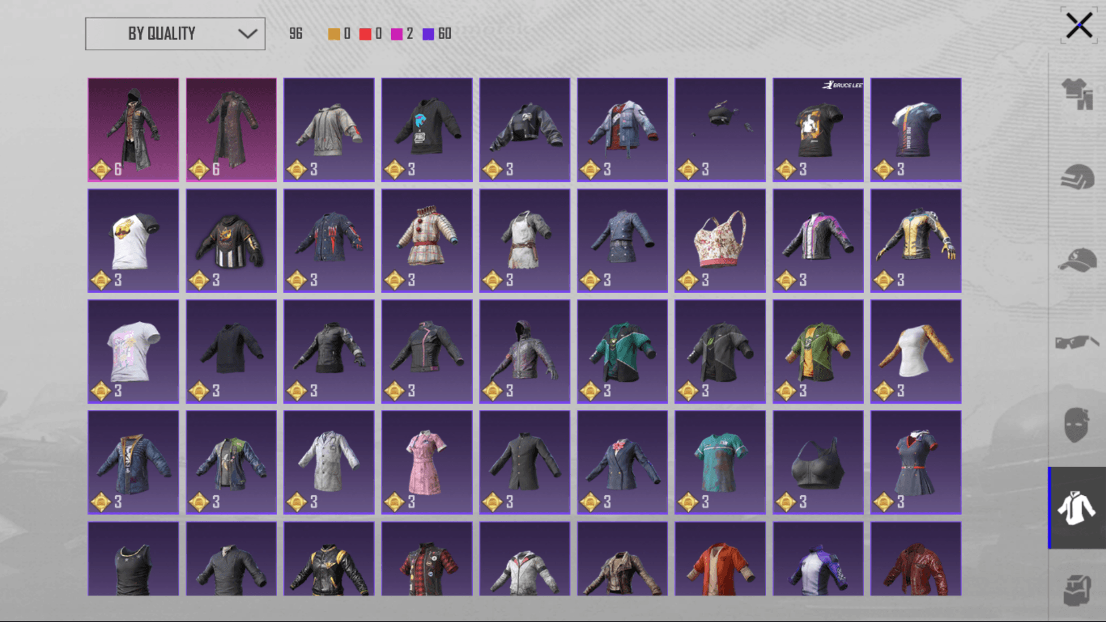The height and width of the screenshot is (622, 1106).
Task: Select the pink nurse dress
Action: [427, 462]
